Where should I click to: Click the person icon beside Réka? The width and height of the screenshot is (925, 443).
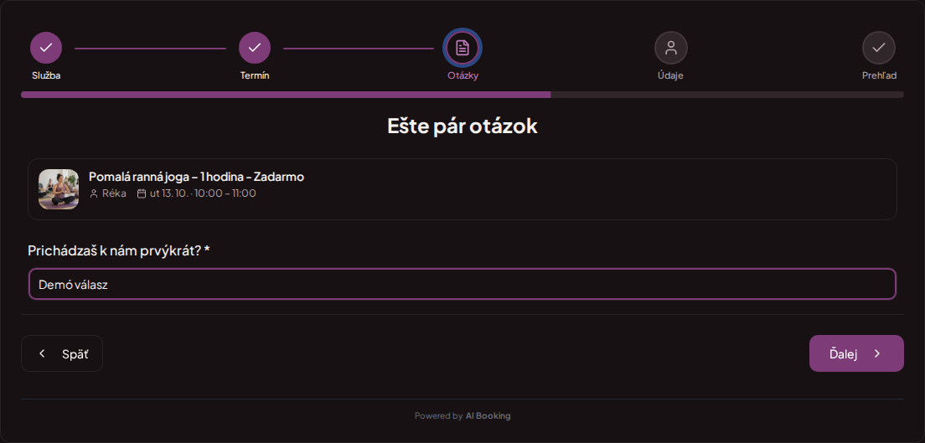click(x=94, y=193)
